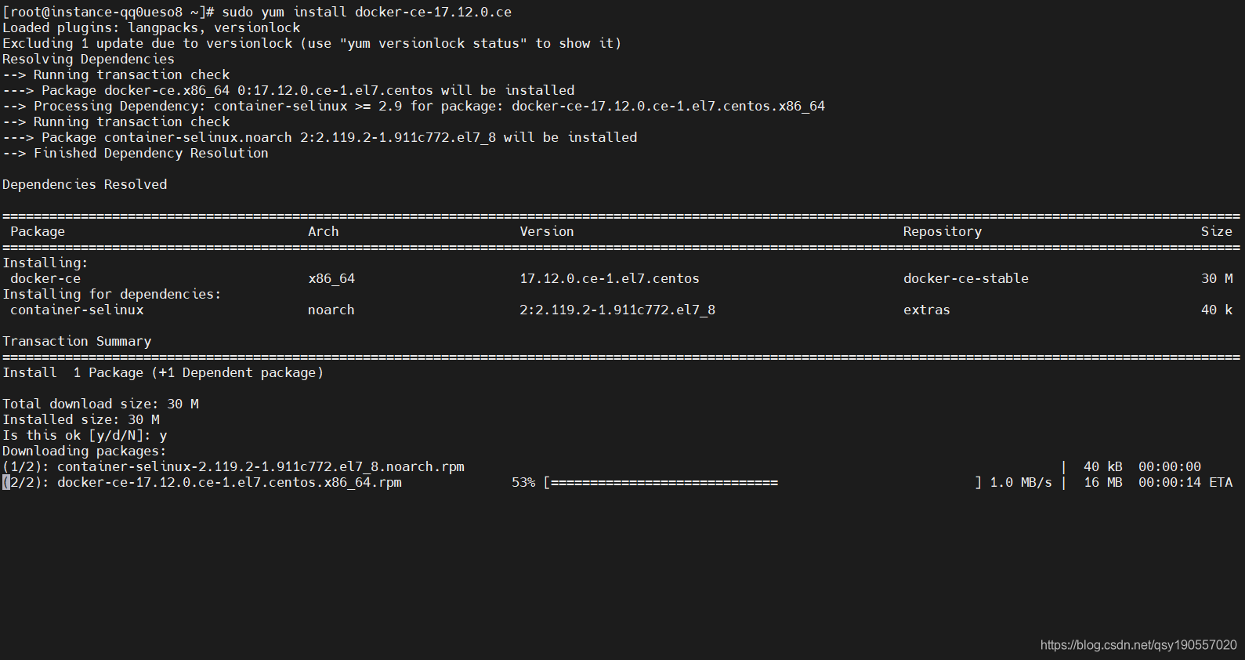
Task: Click 'Total download size: 30 M' line
Action: tap(100, 404)
